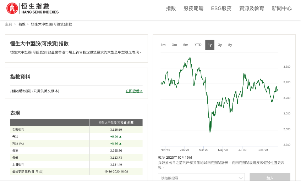Screen dimensions: 301x181
Task: Switch chart to 3y range
Action: (x=220, y=45)
